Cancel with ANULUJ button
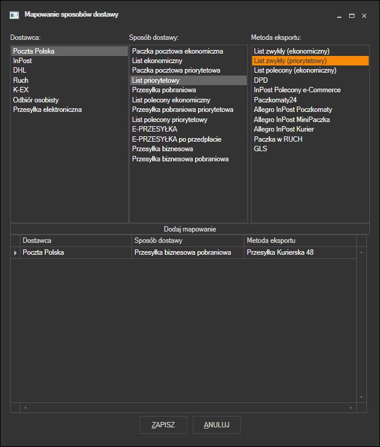 coord(216,425)
